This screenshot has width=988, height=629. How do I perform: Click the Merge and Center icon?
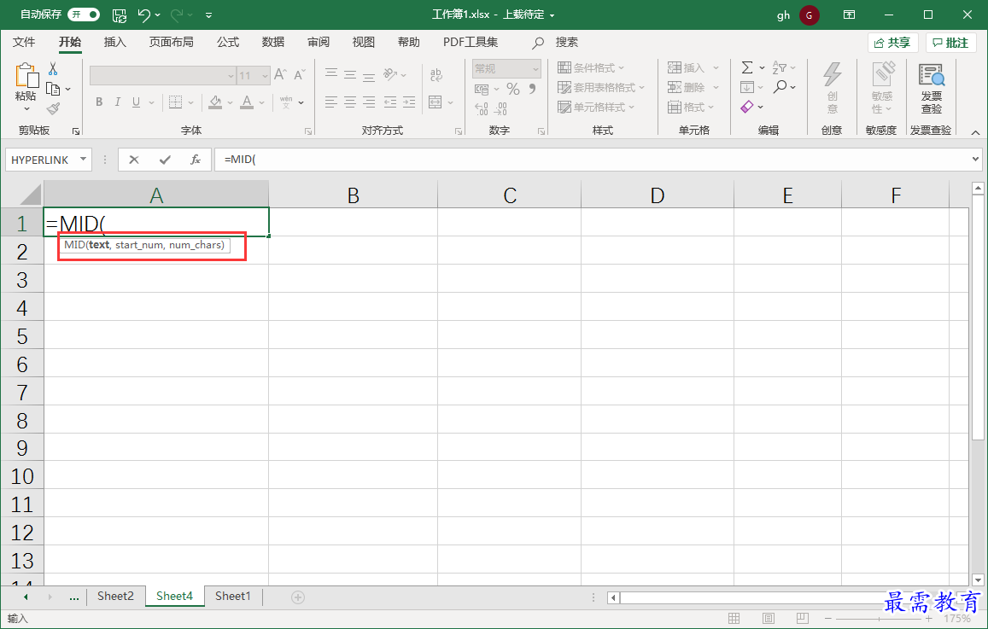435,102
